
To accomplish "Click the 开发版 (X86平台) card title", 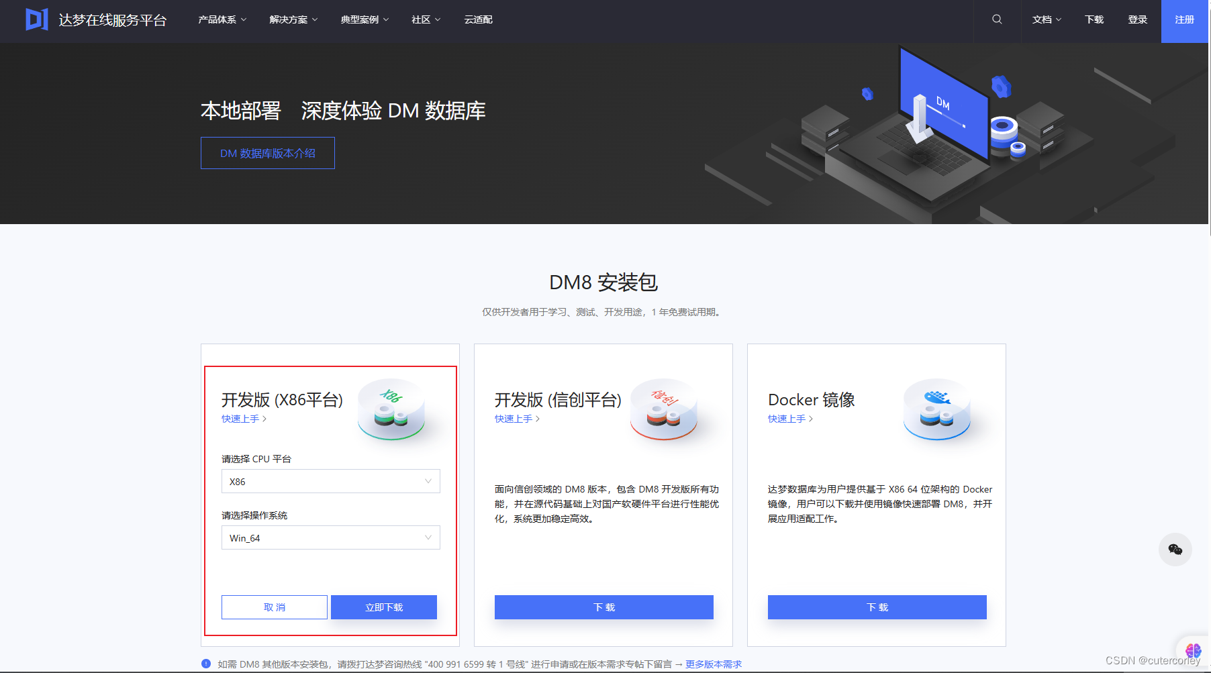I will 283,400.
